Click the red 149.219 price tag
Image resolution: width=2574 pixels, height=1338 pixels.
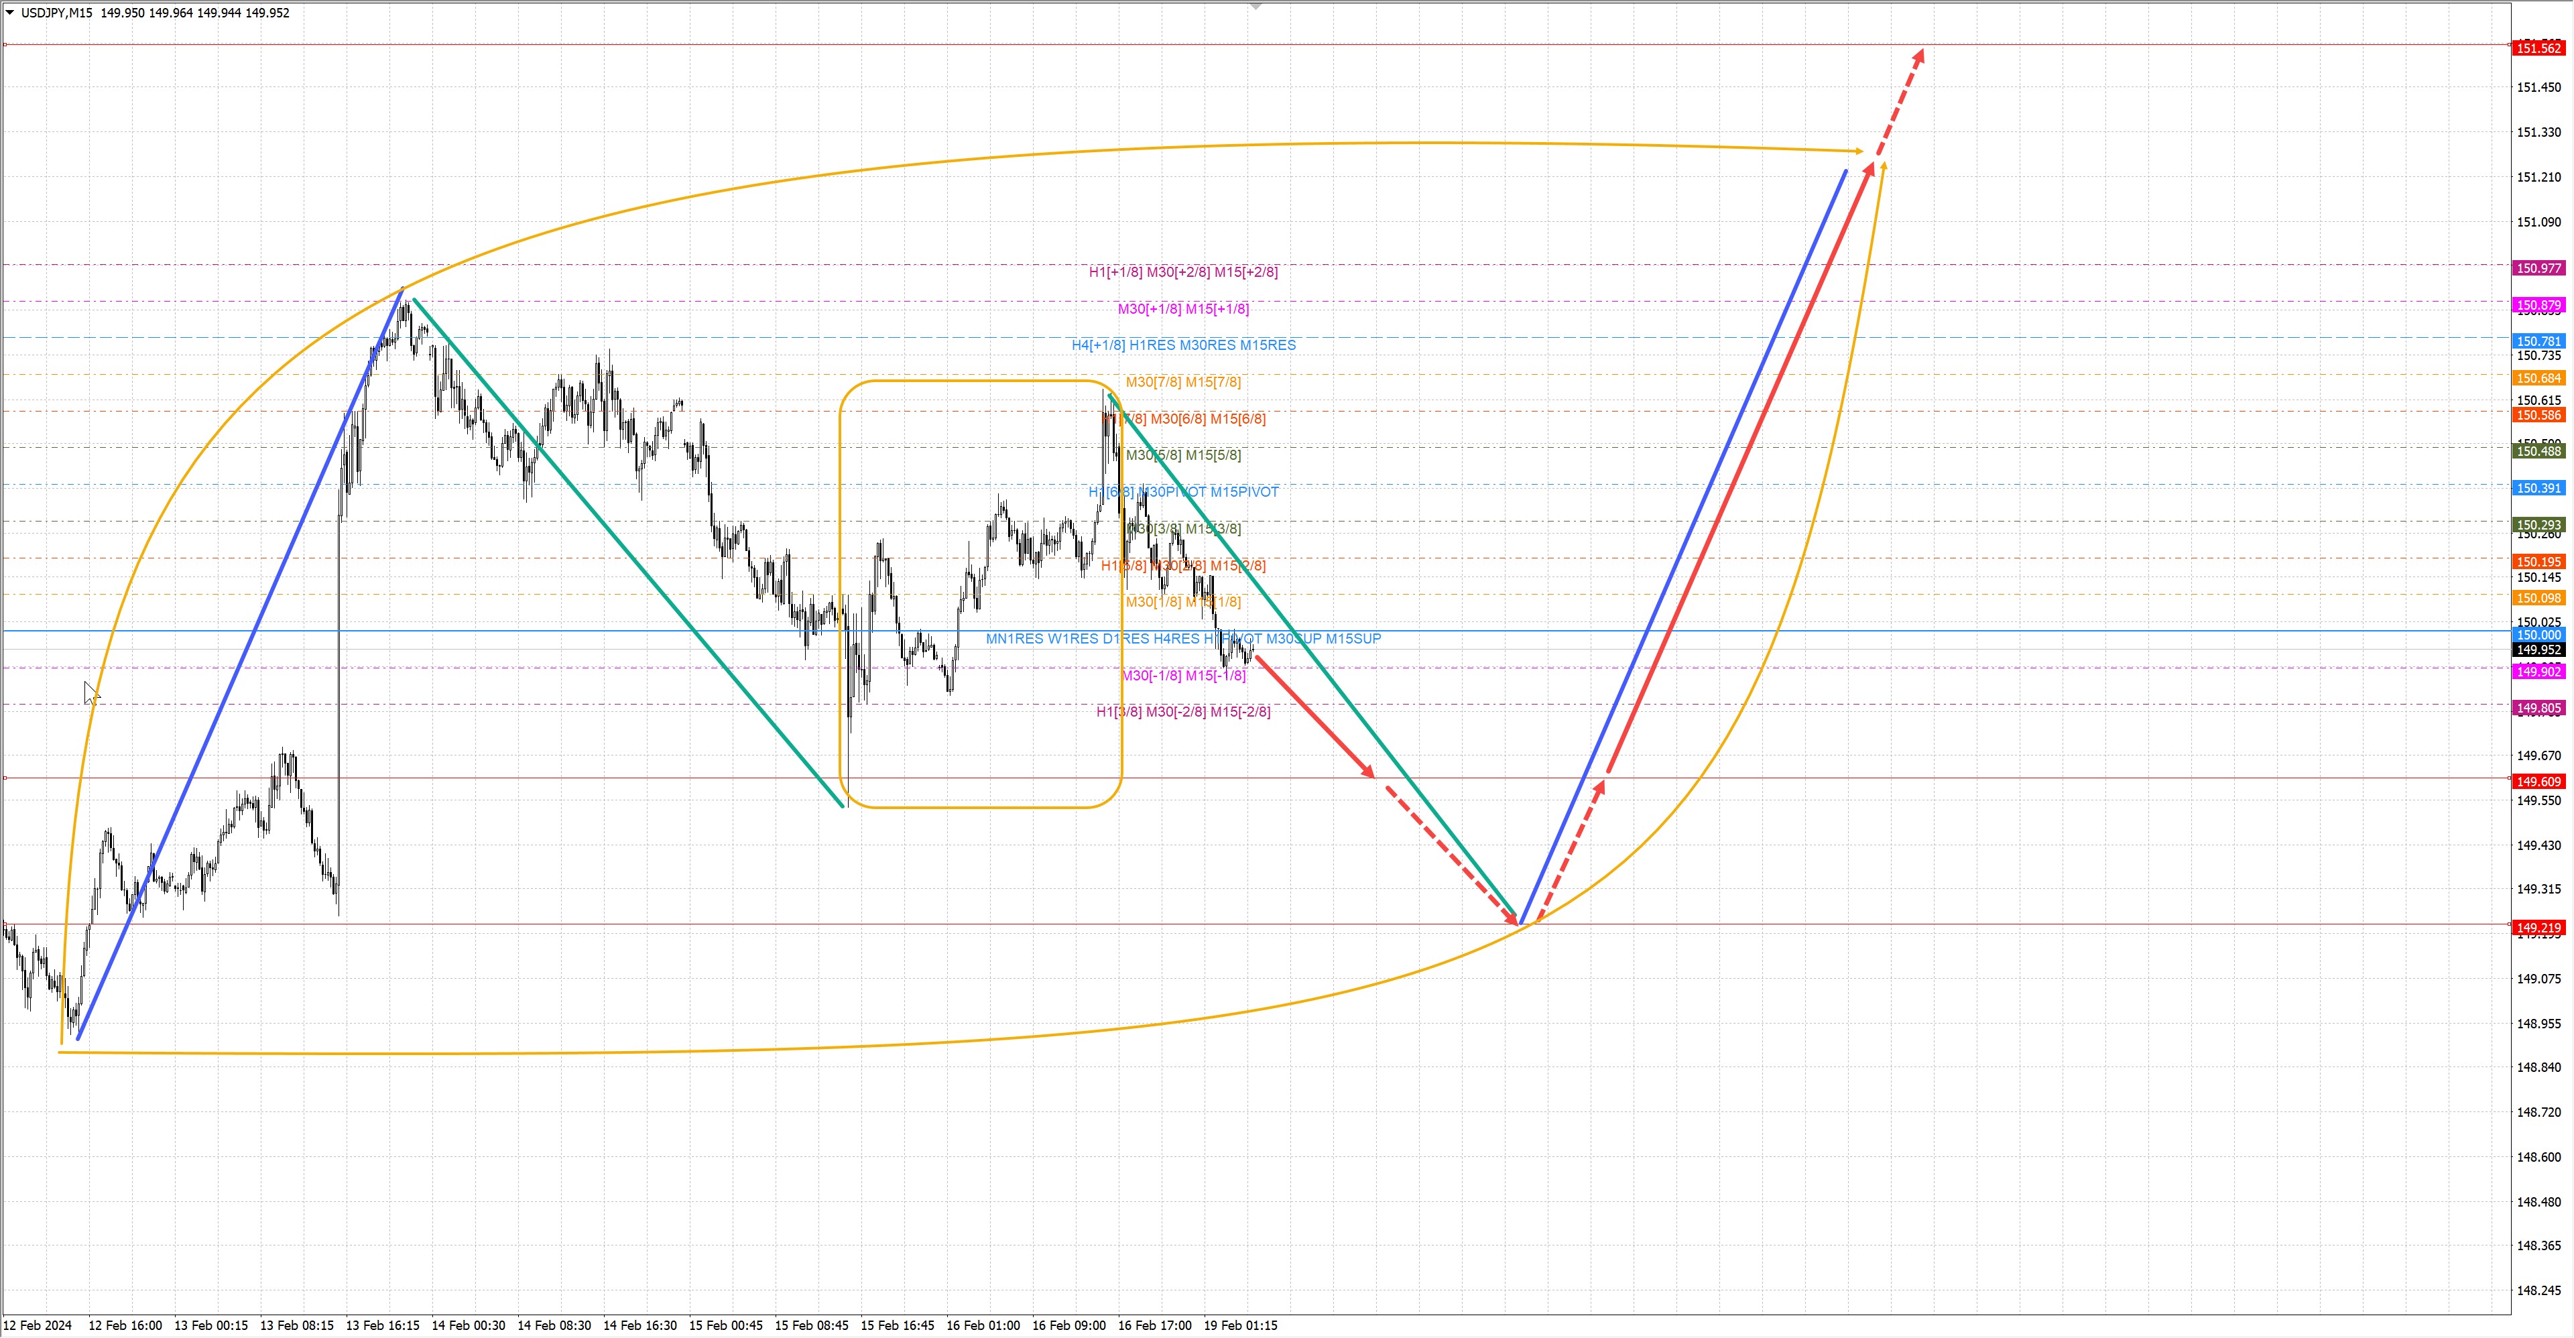(2538, 928)
